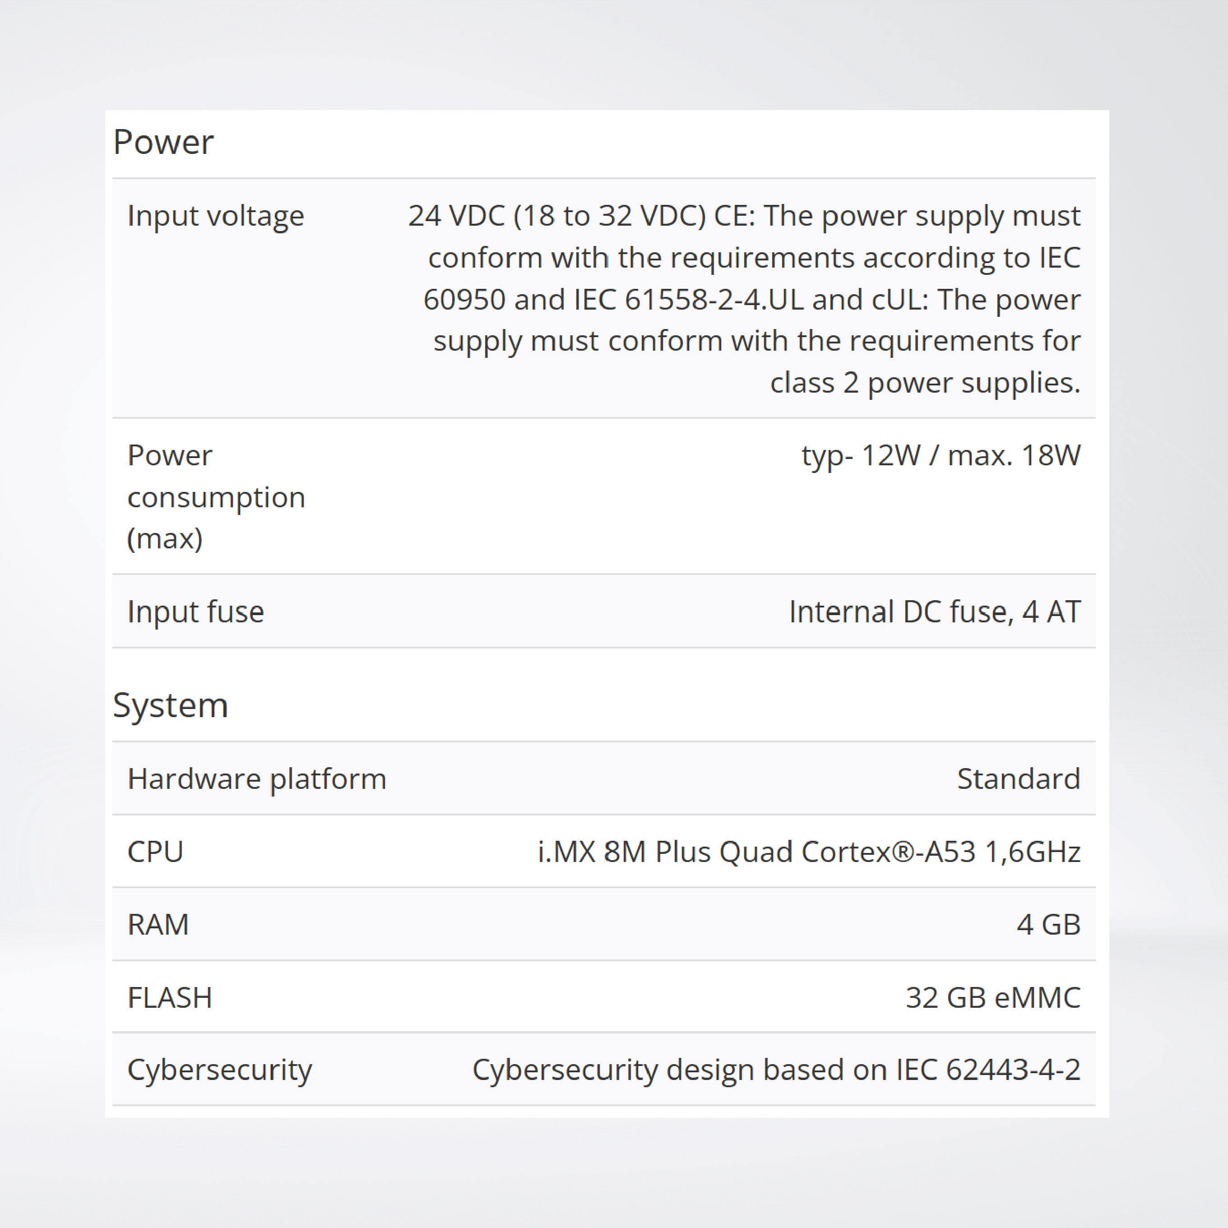Viewport: 1228px width, 1228px height.
Task: Click the typ- 12W / max. 18W value
Action: [940, 456]
